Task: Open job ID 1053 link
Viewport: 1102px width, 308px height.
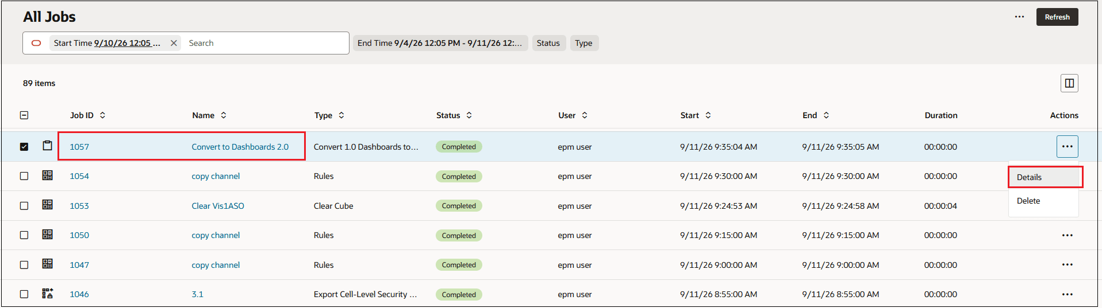Action: tap(79, 206)
